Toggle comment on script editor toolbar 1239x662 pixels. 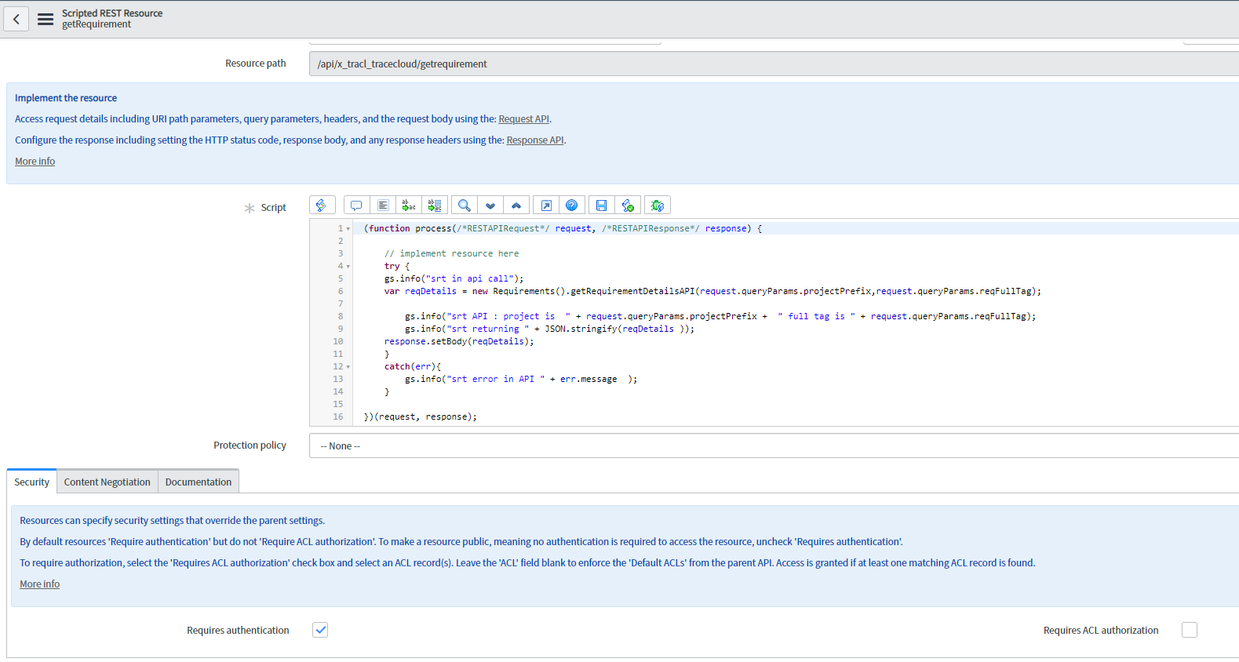[x=356, y=206]
